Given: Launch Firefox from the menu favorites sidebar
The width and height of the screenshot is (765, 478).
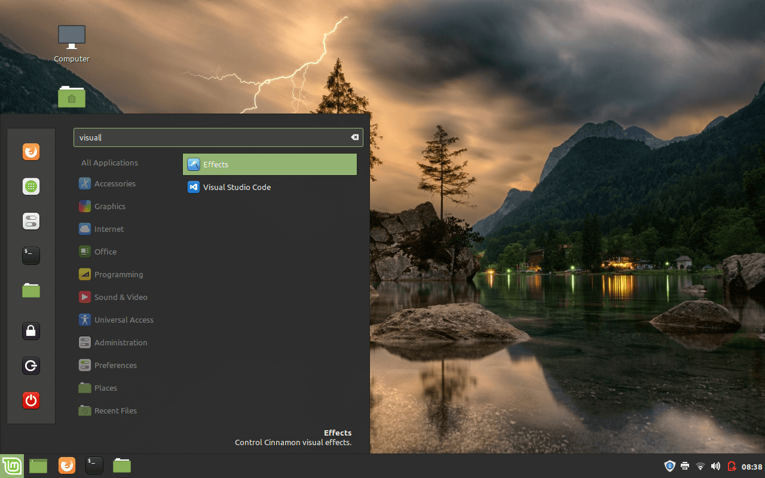Looking at the screenshot, I should click(x=31, y=152).
